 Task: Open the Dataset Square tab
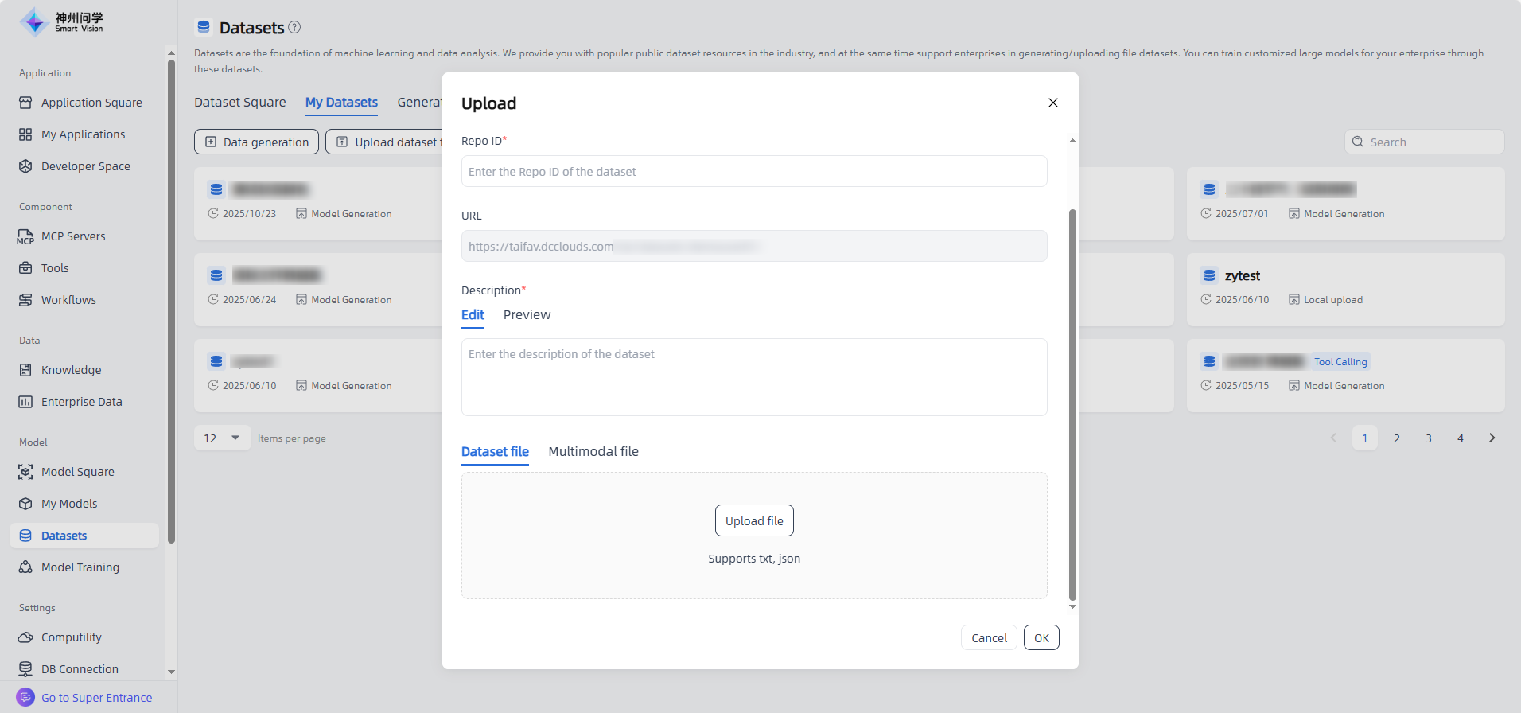coord(239,103)
